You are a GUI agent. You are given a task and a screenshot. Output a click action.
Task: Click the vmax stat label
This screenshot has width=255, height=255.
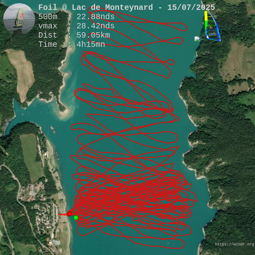point(48,26)
